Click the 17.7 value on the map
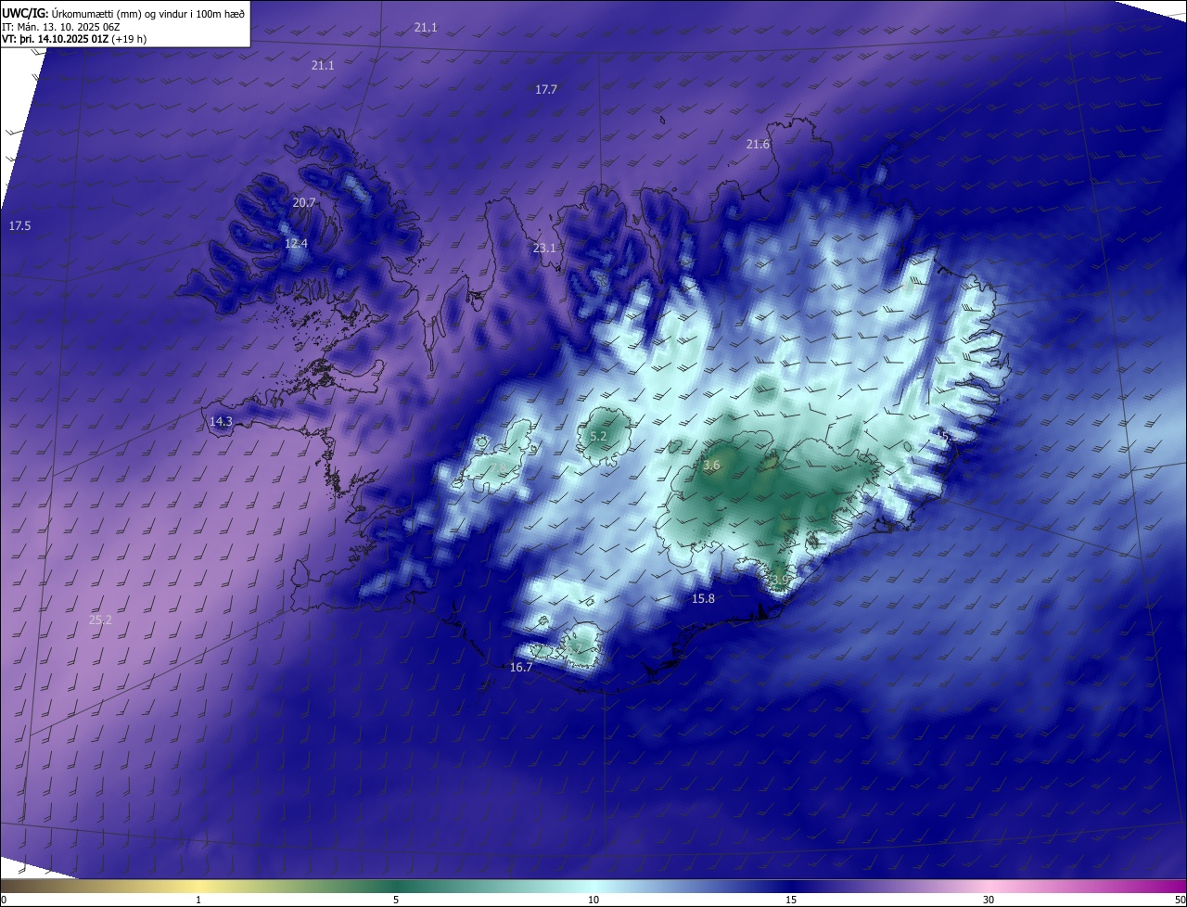The width and height of the screenshot is (1187, 907). click(x=546, y=90)
